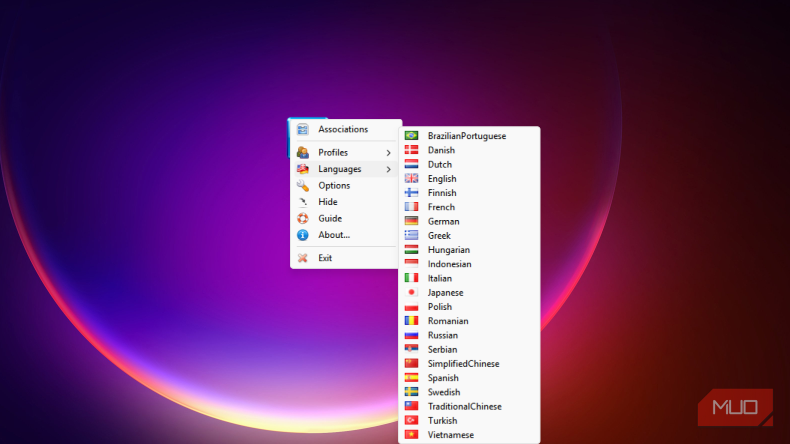Select Dutch from the language list
The width and height of the screenshot is (790, 444).
[x=469, y=164]
